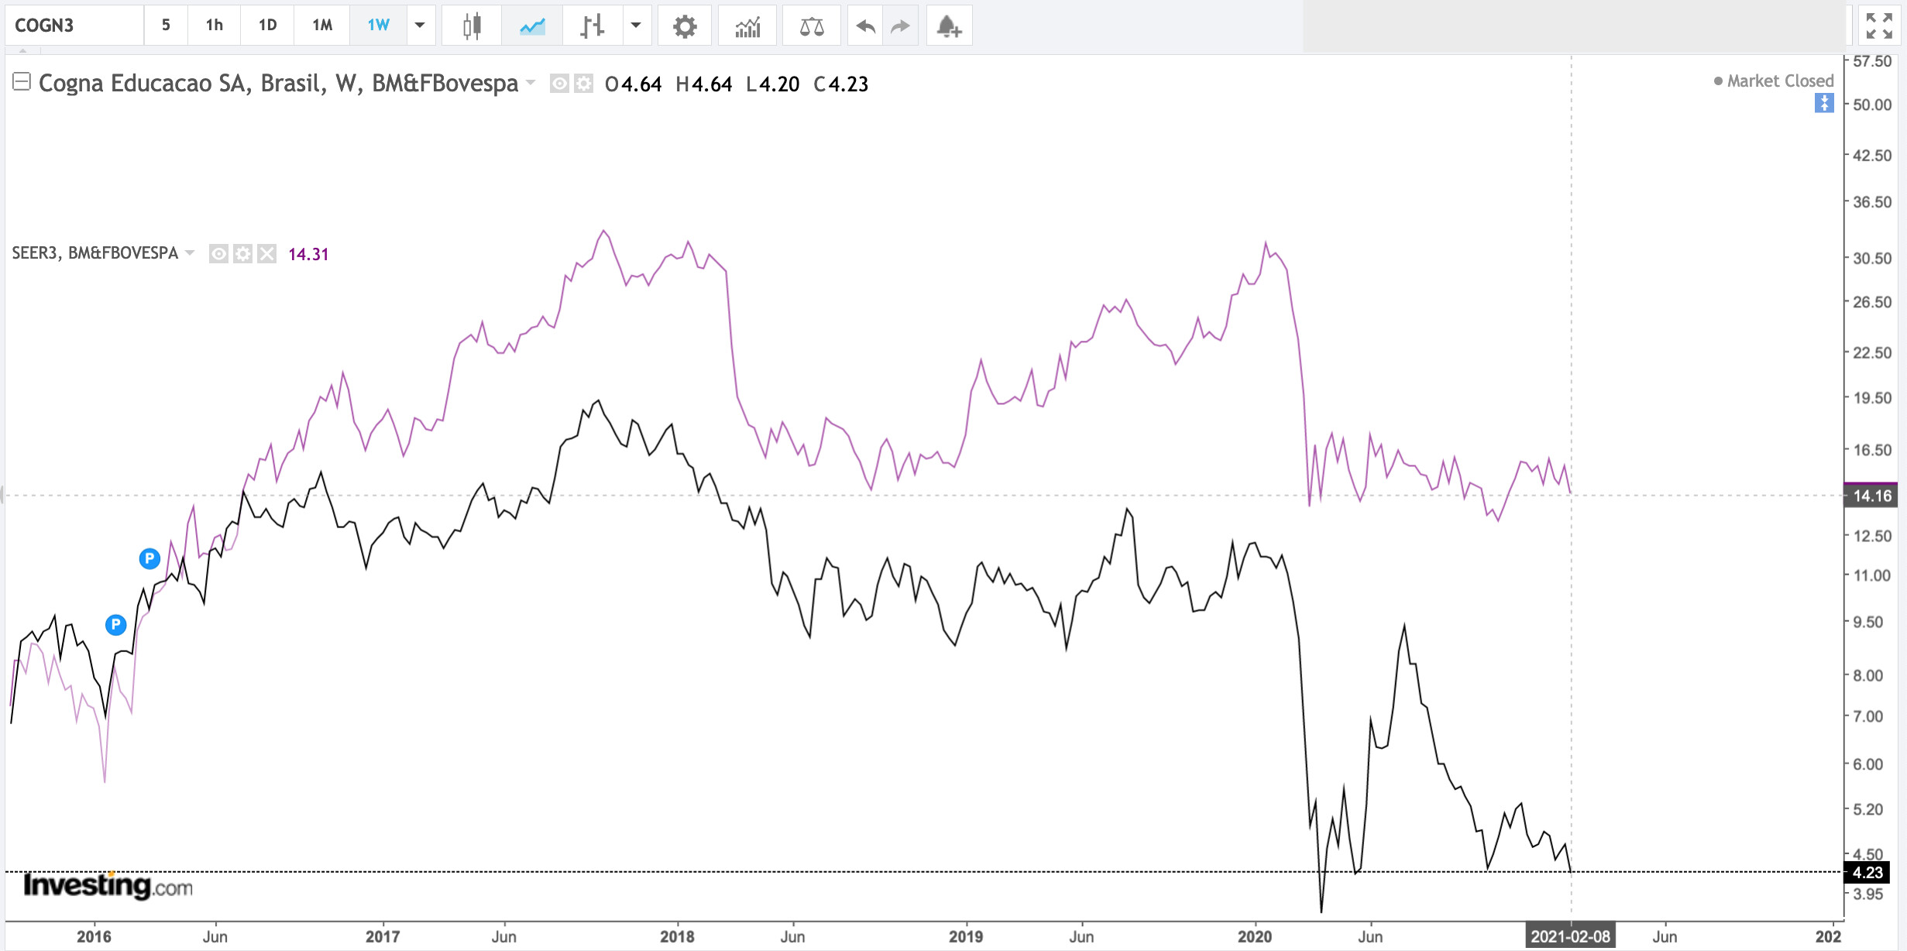Toggle visibility eye for SEER3 series
The image size is (1907, 951).
(x=218, y=254)
